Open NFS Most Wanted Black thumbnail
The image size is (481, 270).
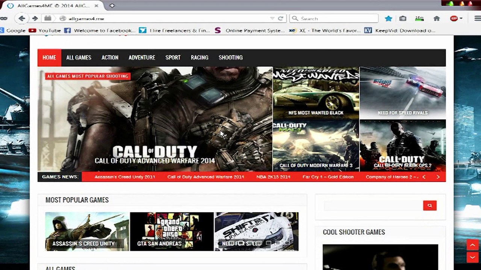click(316, 93)
